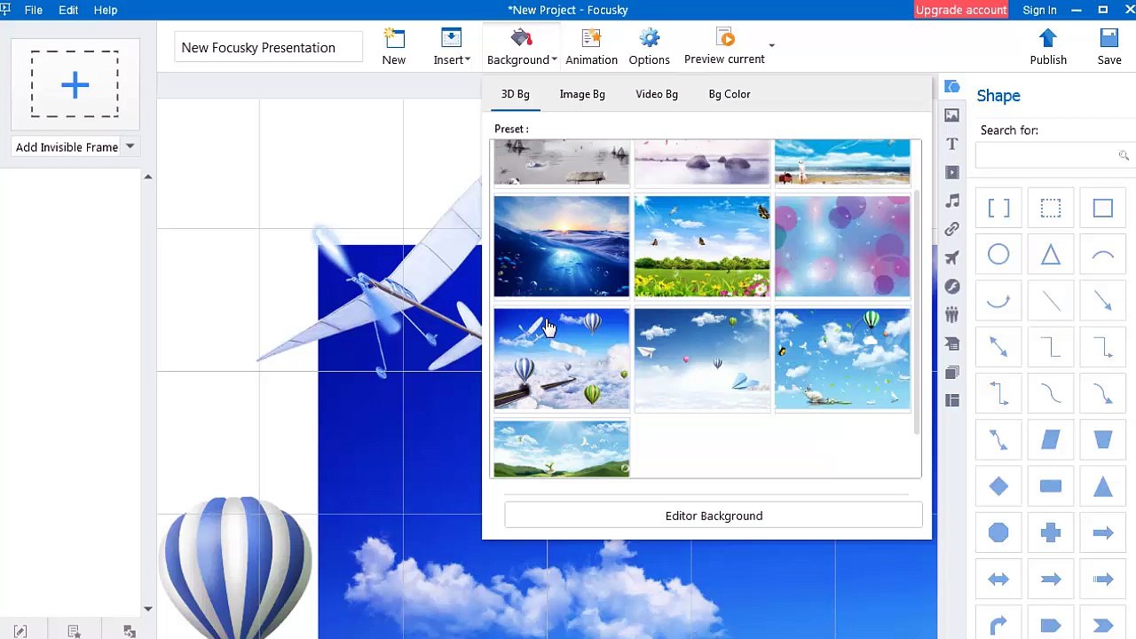Choose the underwater ocean sunset background preset
The width and height of the screenshot is (1136, 639).
tap(562, 247)
